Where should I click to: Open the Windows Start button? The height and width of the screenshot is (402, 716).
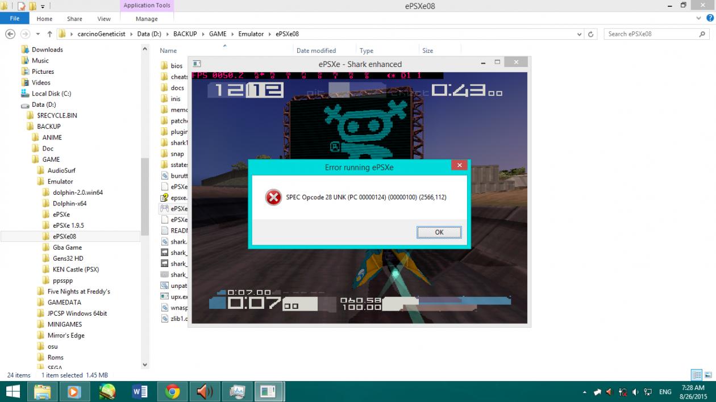coord(13,391)
